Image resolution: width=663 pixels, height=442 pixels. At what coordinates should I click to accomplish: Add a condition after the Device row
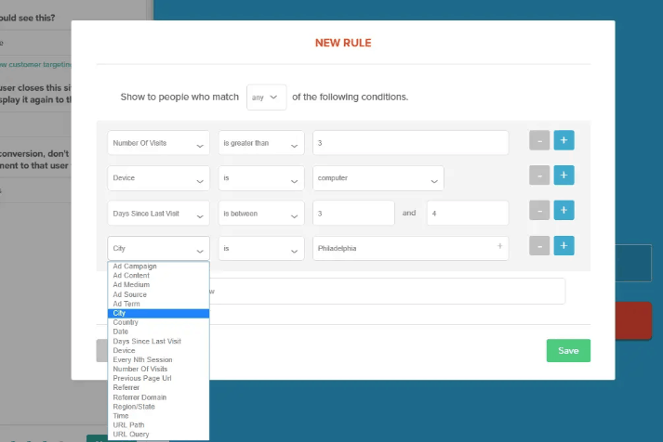click(x=564, y=175)
